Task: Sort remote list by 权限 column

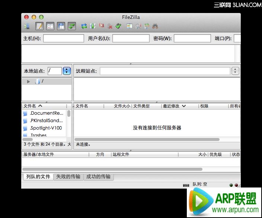Action: coord(213,106)
